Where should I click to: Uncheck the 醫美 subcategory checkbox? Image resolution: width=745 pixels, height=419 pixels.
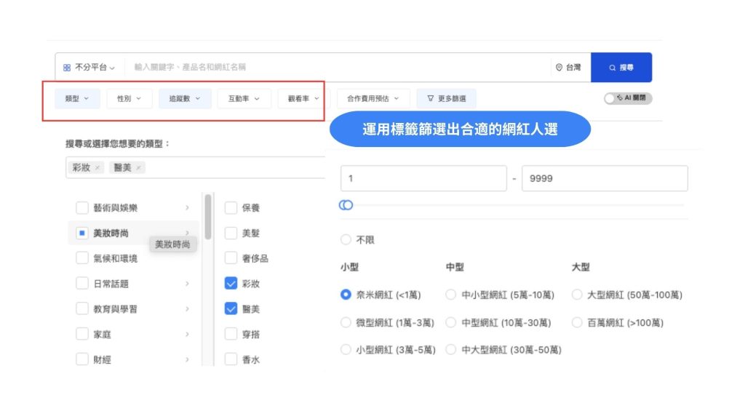click(231, 308)
